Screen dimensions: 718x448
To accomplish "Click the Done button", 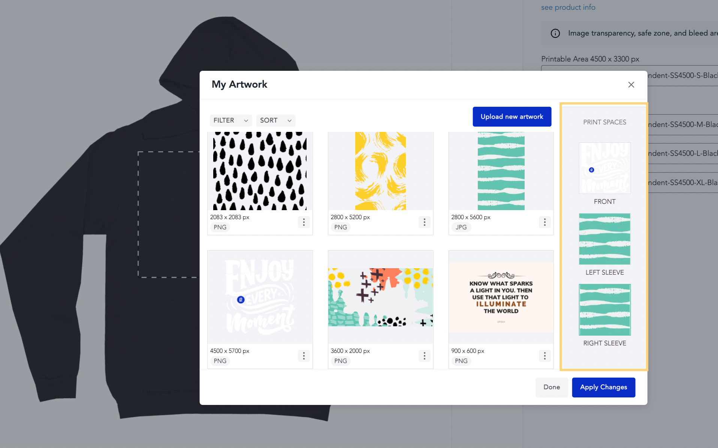I will click(552, 387).
